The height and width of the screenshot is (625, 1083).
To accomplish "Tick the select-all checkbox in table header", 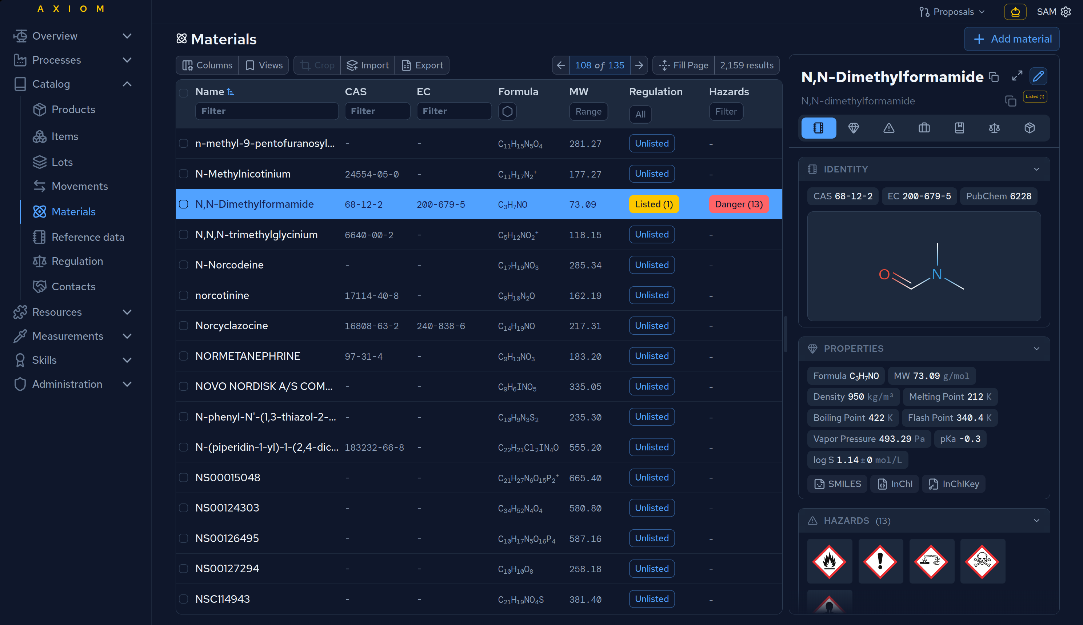I will point(184,92).
